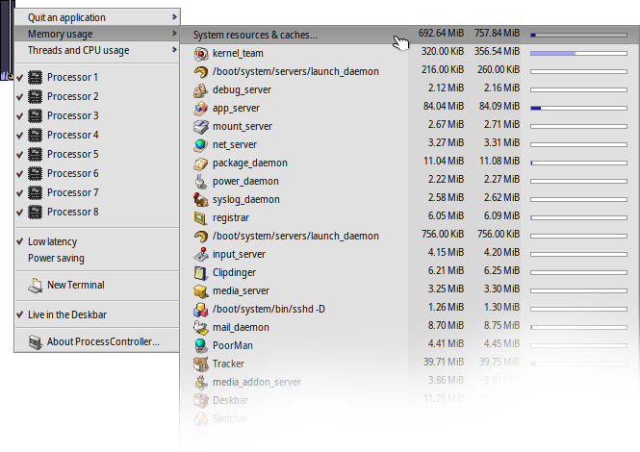
Task: Toggle Processor 3 off
Action: click(20, 115)
